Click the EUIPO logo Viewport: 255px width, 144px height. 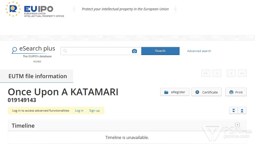point(35,9)
